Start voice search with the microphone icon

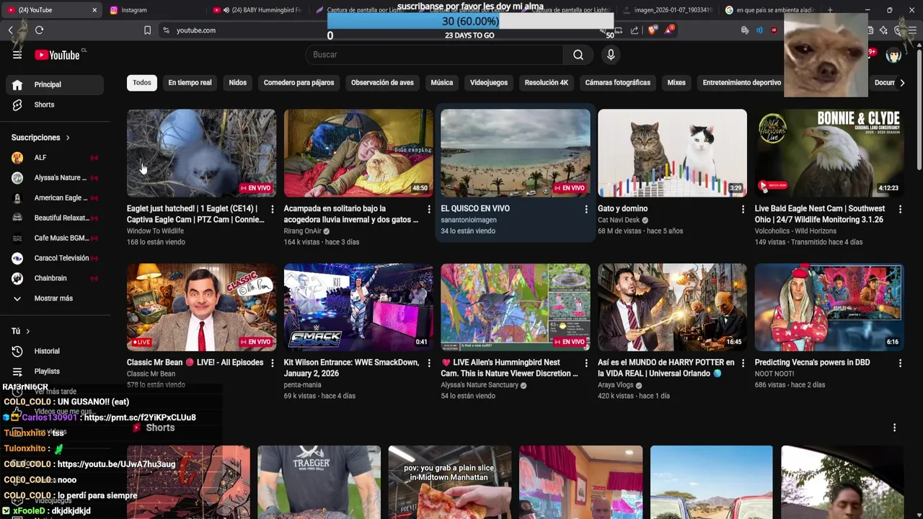[611, 55]
